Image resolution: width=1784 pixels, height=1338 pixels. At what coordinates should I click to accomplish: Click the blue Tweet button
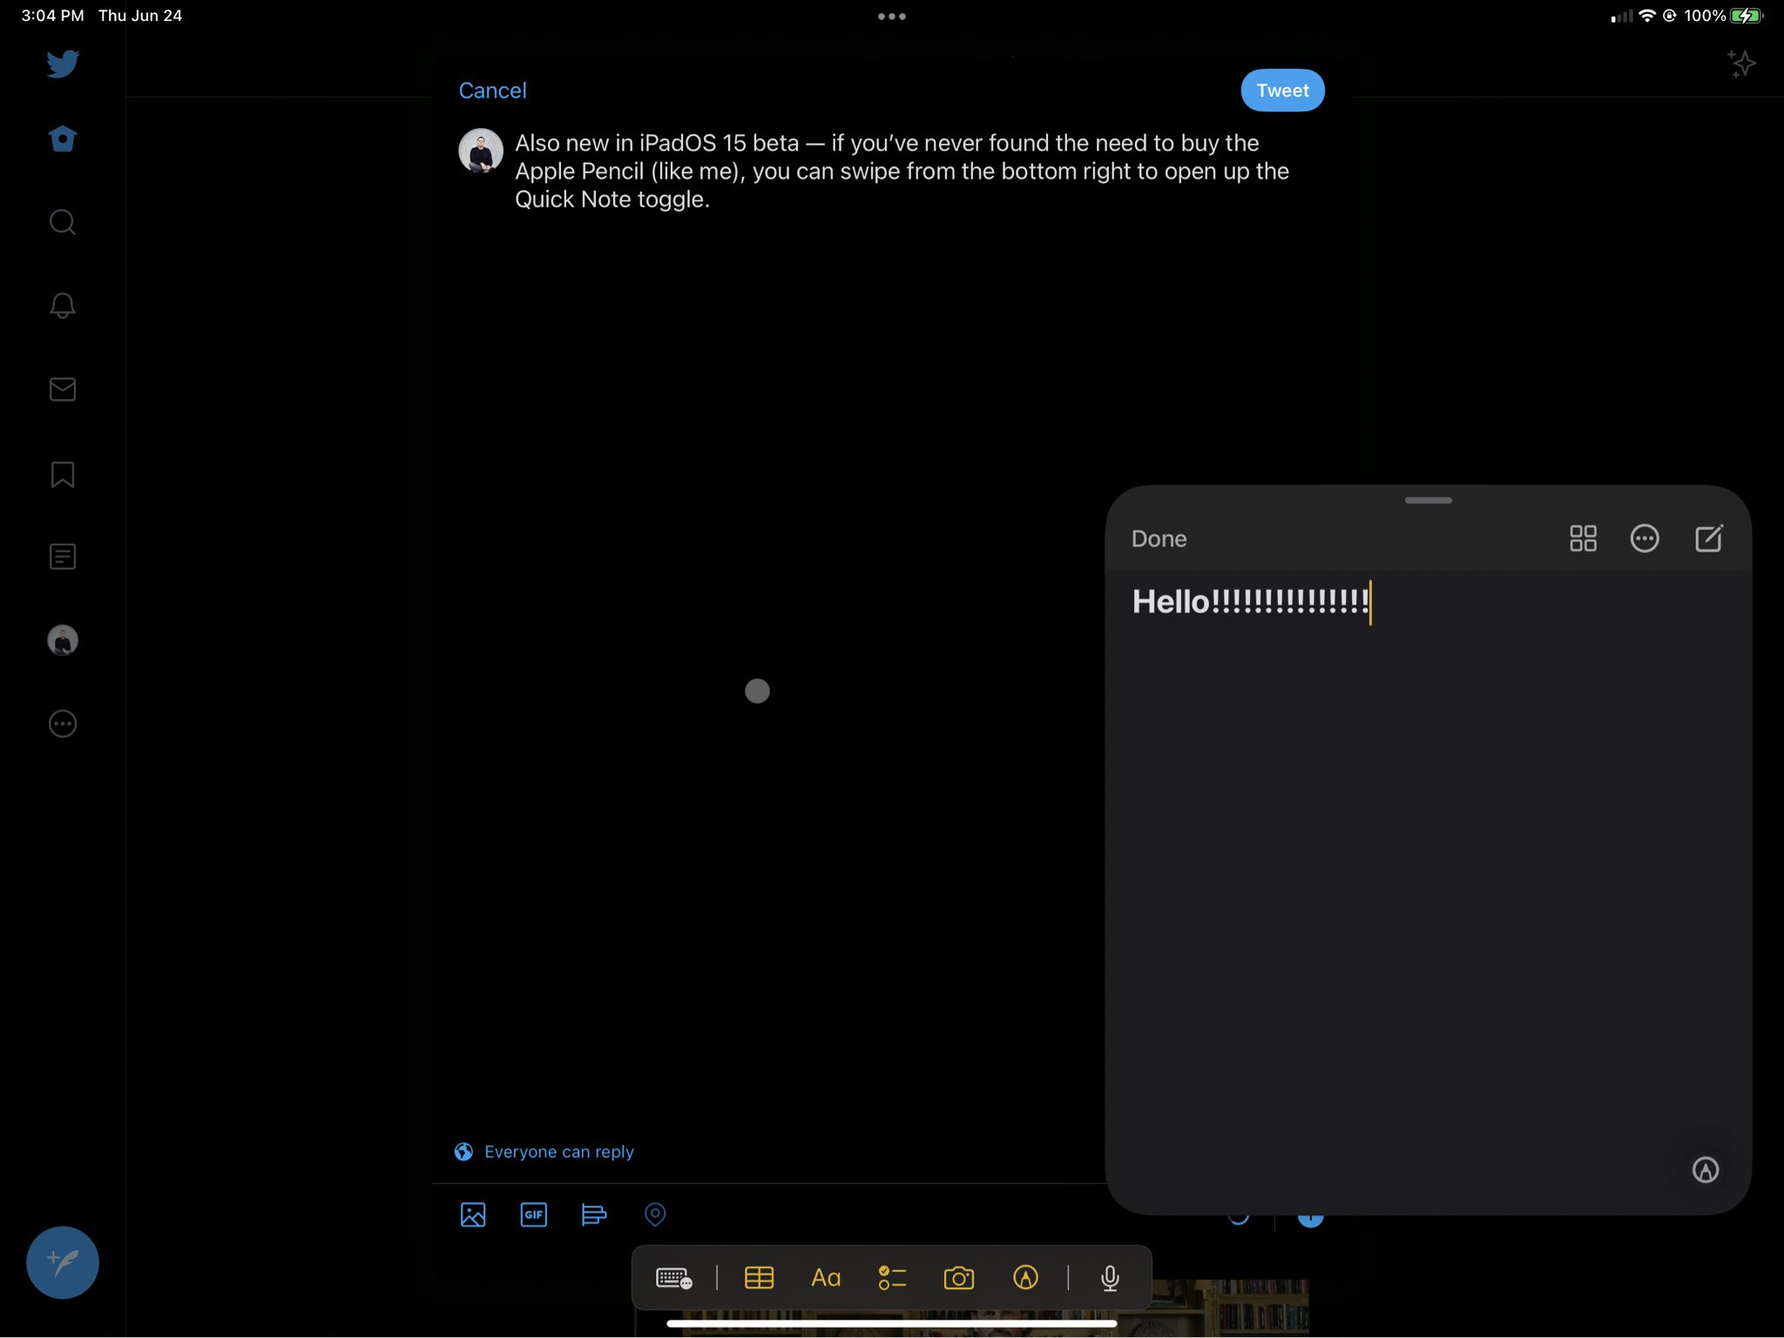tap(1282, 91)
